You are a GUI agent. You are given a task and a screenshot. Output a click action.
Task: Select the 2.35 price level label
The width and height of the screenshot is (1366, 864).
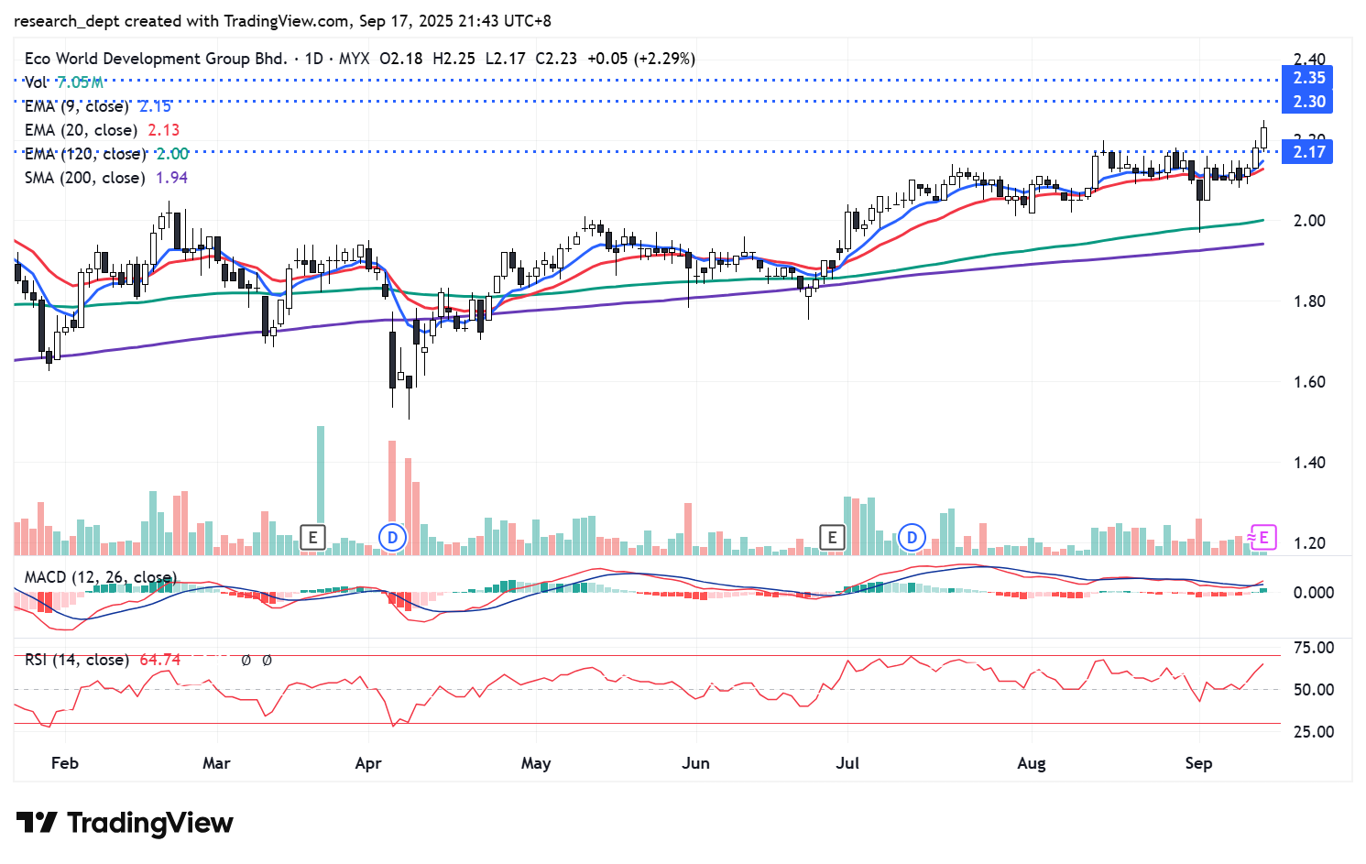[1308, 78]
